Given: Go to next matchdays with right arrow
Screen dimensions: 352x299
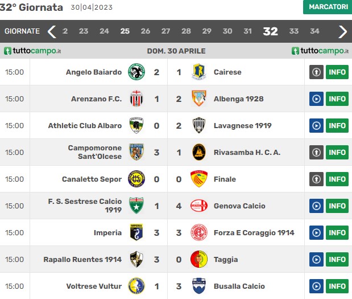Looking at the screenshot, I should 343,32.
